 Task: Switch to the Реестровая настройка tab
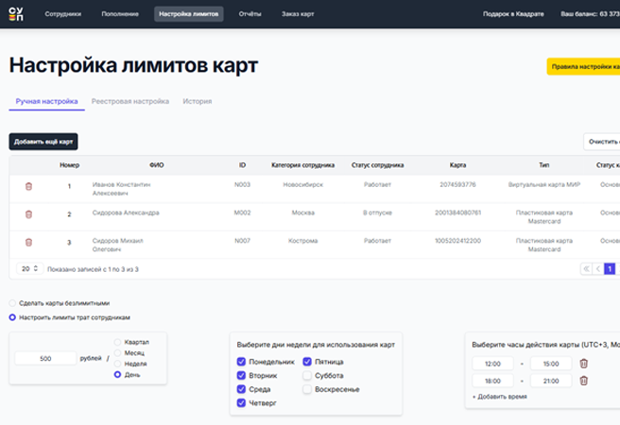[130, 101]
